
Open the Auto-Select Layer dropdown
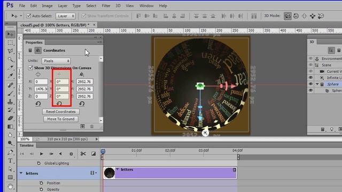coord(65,16)
